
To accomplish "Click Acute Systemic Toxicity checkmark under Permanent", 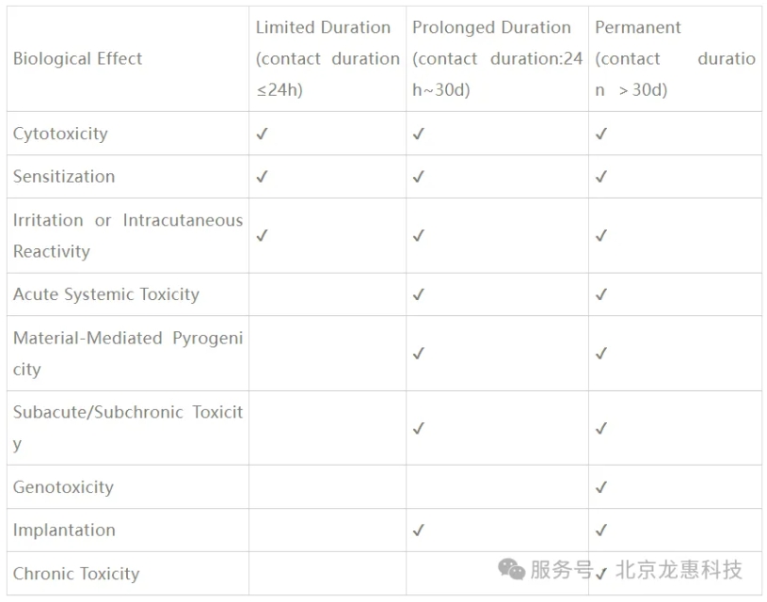I will click(x=601, y=294).
